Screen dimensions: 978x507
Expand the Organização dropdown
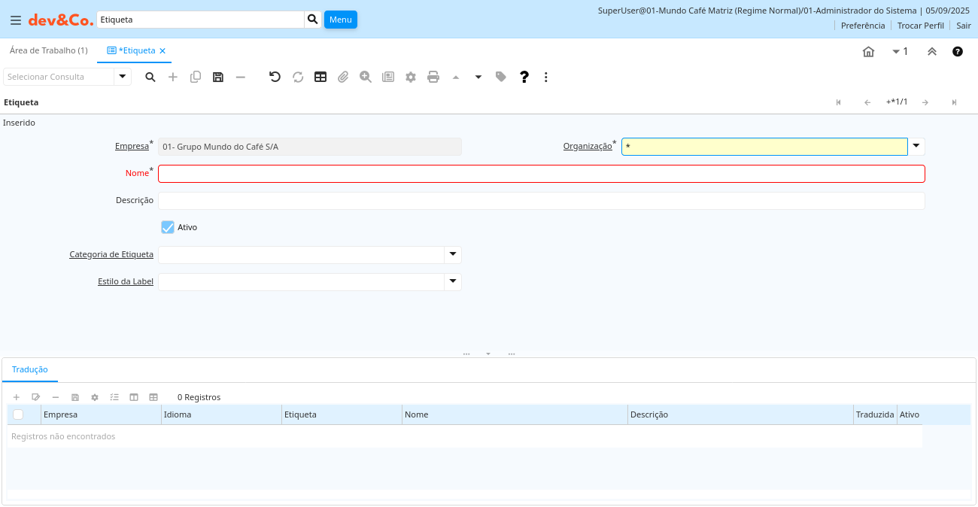(x=916, y=146)
